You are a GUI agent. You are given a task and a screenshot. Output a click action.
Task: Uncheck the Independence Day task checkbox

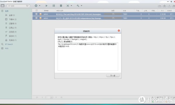point(36,18)
